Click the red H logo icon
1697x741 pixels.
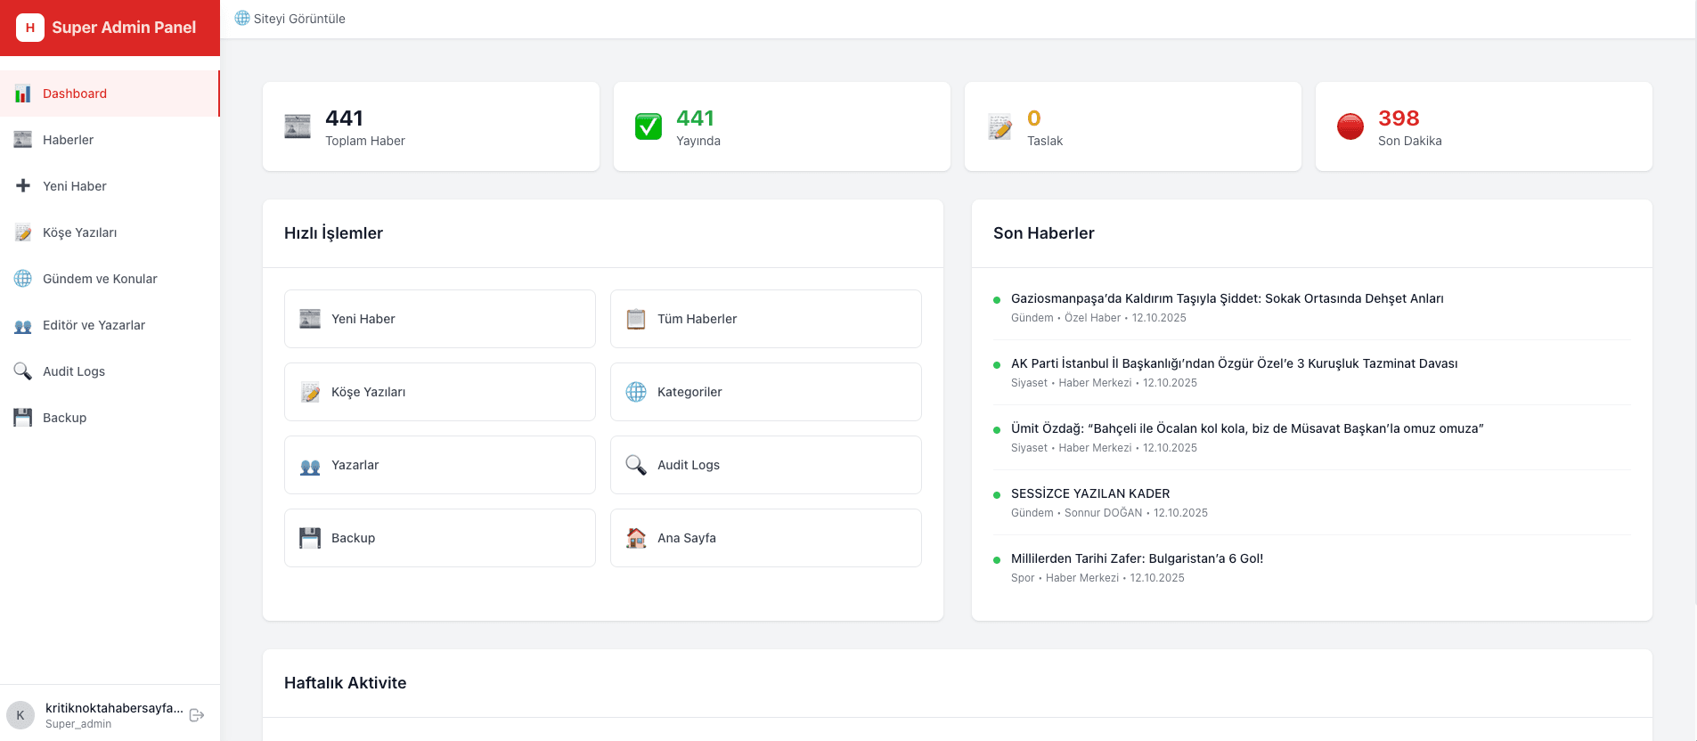[x=30, y=28]
